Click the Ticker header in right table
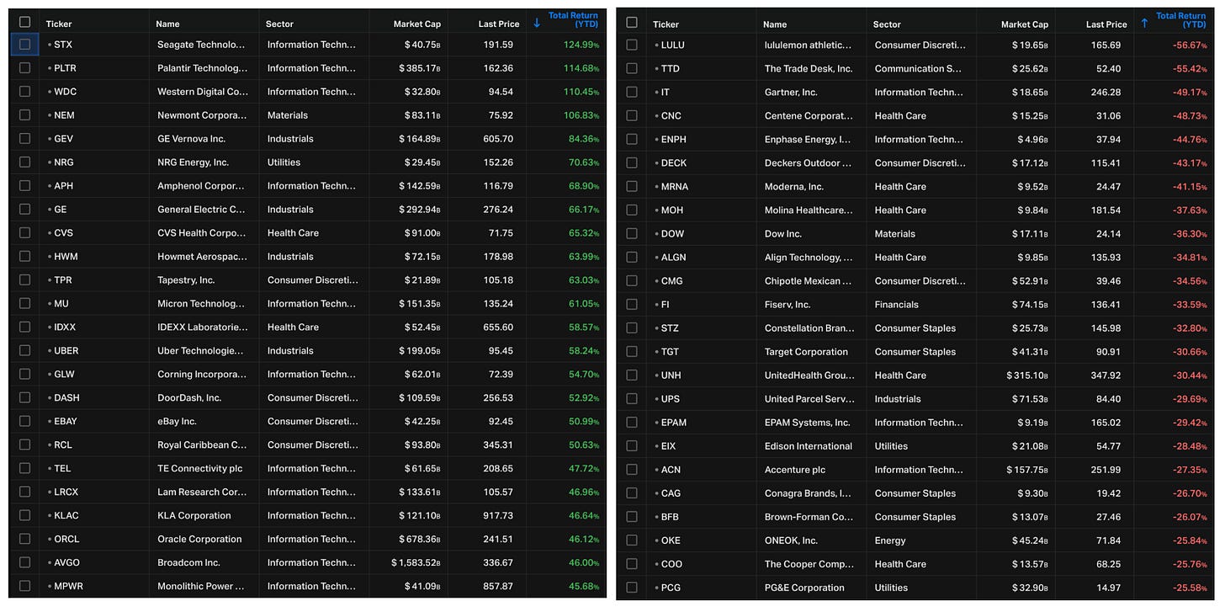This screenshot has height=607, width=1225. click(666, 24)
